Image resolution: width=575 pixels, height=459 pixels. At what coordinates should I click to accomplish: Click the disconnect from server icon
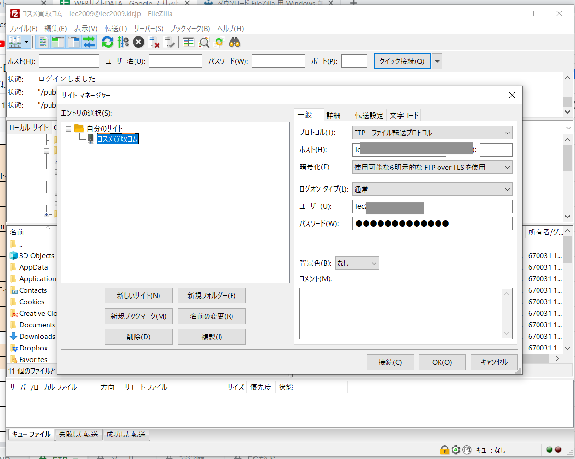154,42
